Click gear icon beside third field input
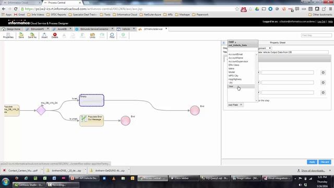Image resolution: width=334 pixels, height=188 pixels. pyautogui.click(x=323, y=92)
